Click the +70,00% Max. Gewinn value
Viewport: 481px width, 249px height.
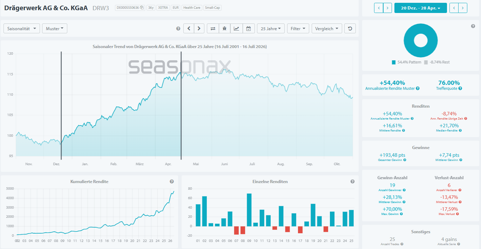click(392, 209)
